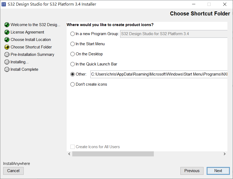Go back with the Previous button
Viewport: 233px width, 179px height.
click(x=192, y=171)
